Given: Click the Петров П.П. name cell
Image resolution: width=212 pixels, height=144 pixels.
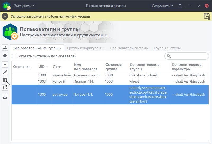Looking at the screenshot, I should 88,94.
